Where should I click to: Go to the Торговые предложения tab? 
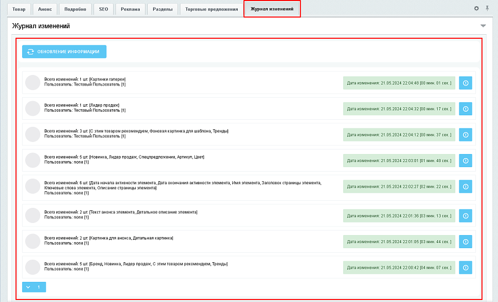(211, 9)
